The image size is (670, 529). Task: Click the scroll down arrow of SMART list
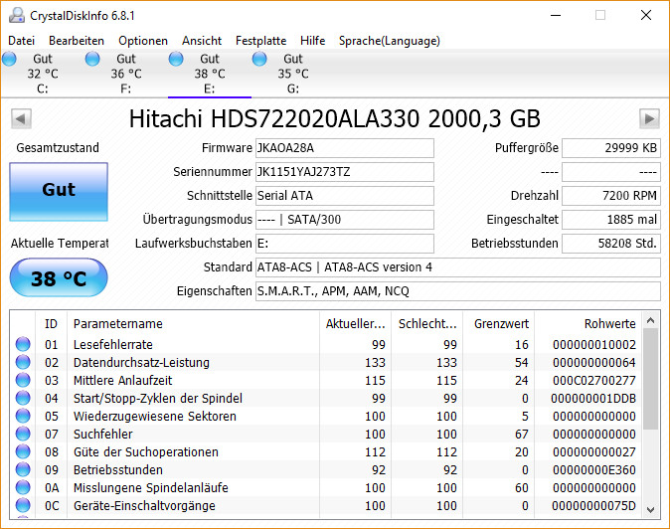click(651, 509)
